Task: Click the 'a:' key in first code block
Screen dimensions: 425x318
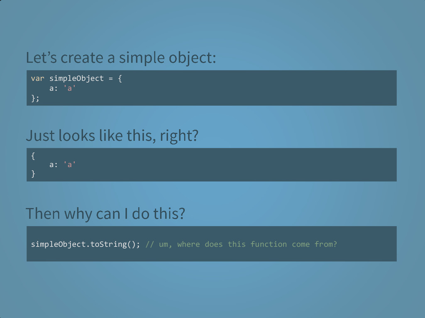Action: 54,89
